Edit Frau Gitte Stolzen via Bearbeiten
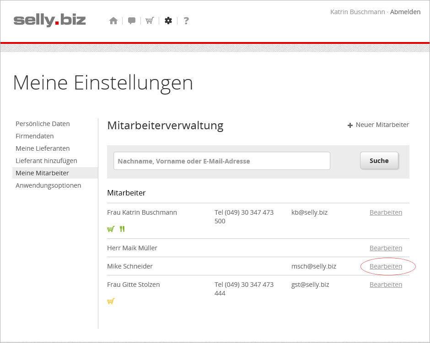This screenshot has height=343, width=430. [386, 285]
